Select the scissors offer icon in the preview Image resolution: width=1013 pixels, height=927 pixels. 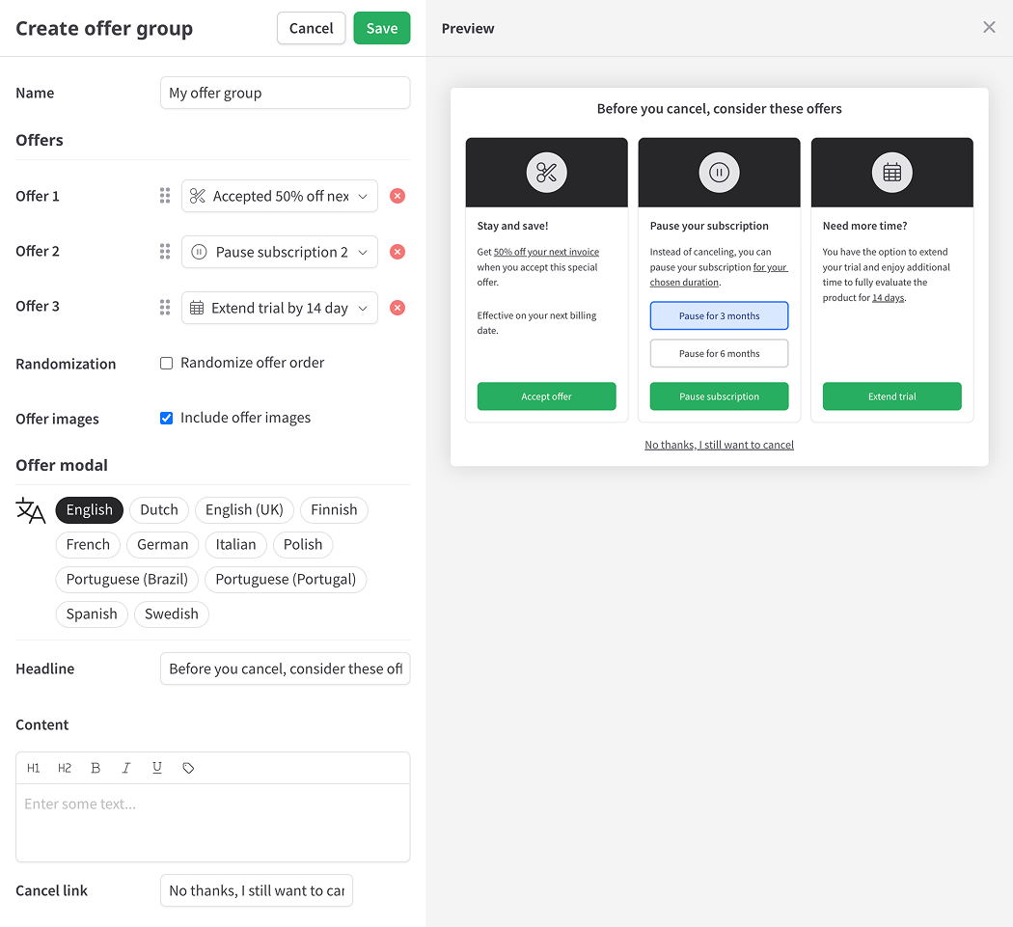(546, 173)
